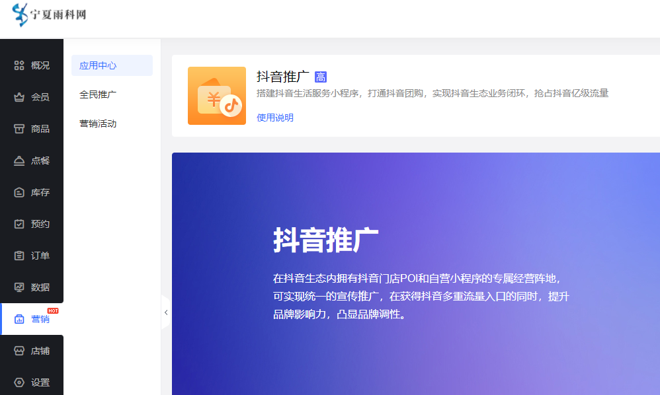Click the 宁夏雨科网 logo

tap(49, 15)
